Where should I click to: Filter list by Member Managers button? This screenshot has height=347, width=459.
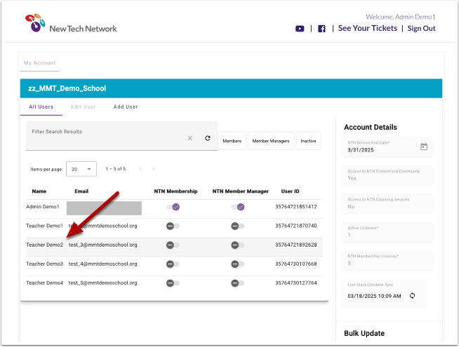(270, 141)
